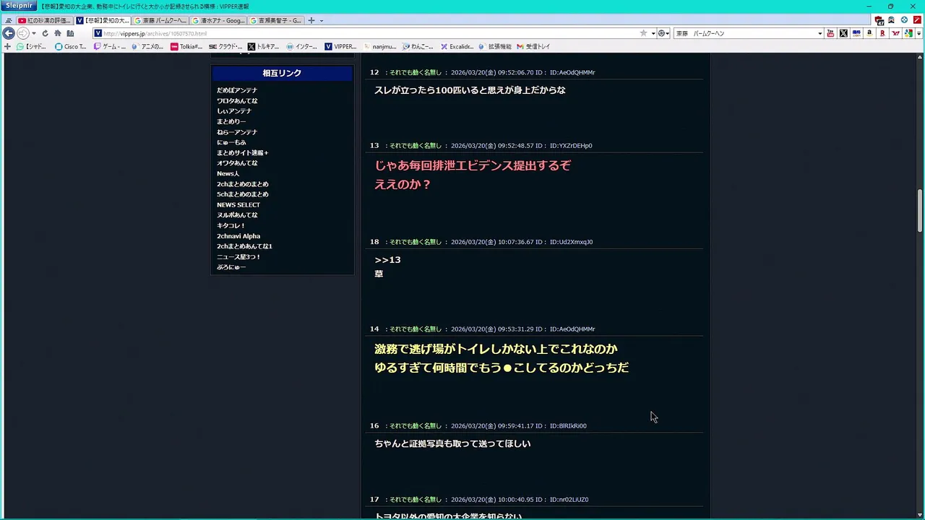Bookmark this page with the star icon
Image resolution: width=925 pixels, height=520 pixels.
(x=643, y=33)
